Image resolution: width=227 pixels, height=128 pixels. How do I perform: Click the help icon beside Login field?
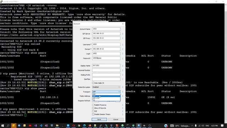coord(123,54)
